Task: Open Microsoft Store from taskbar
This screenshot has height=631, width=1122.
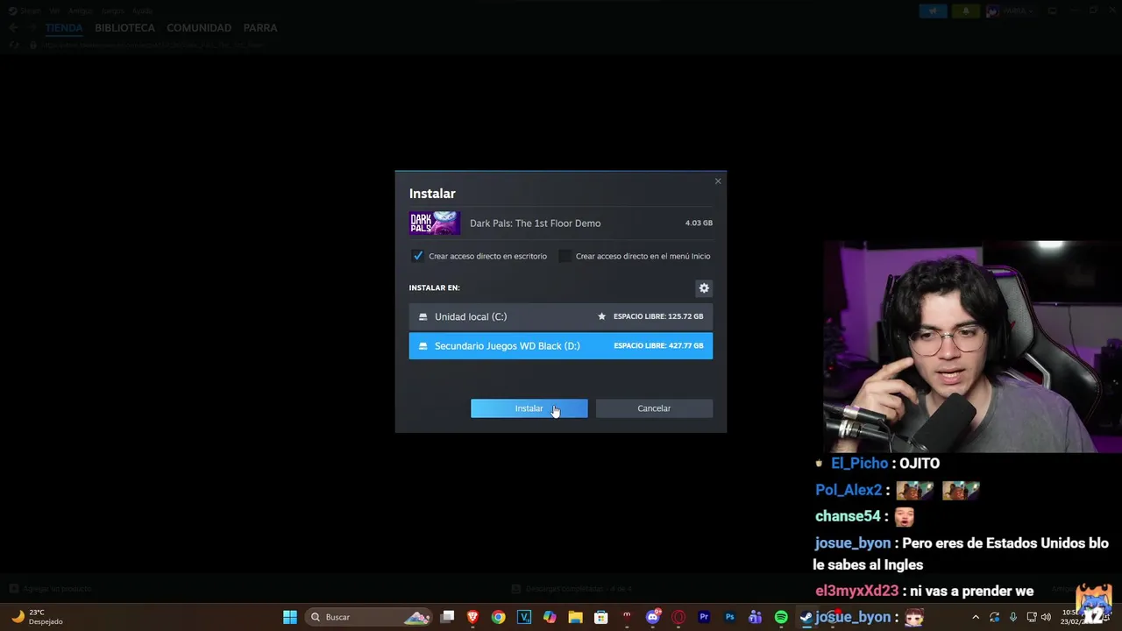Action: [x=601, y=617]
